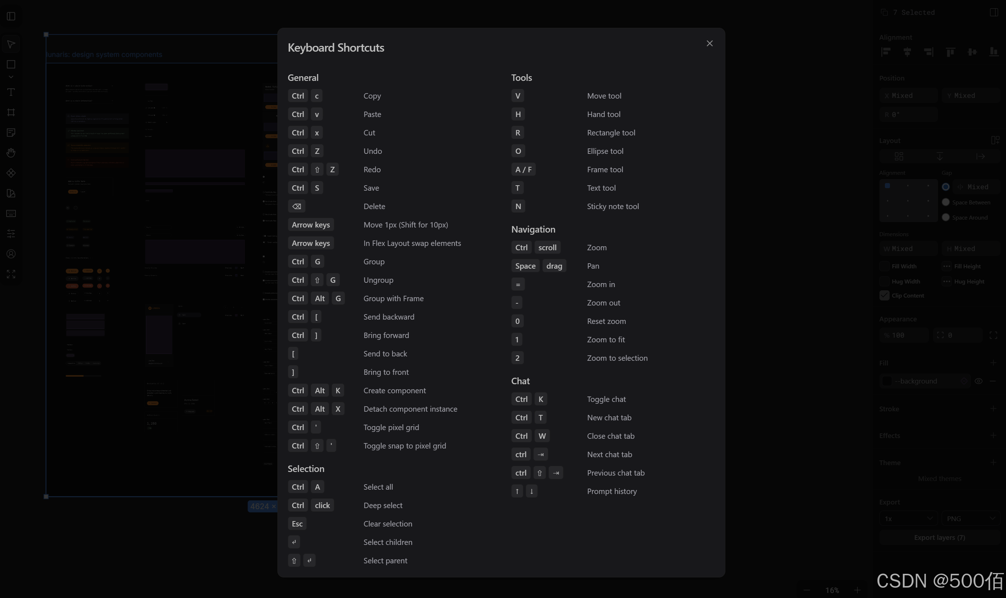Viewport: 1006px width, 598px height.
Task: Select the Frame tool in left toolbar
Action: (11, 112)
